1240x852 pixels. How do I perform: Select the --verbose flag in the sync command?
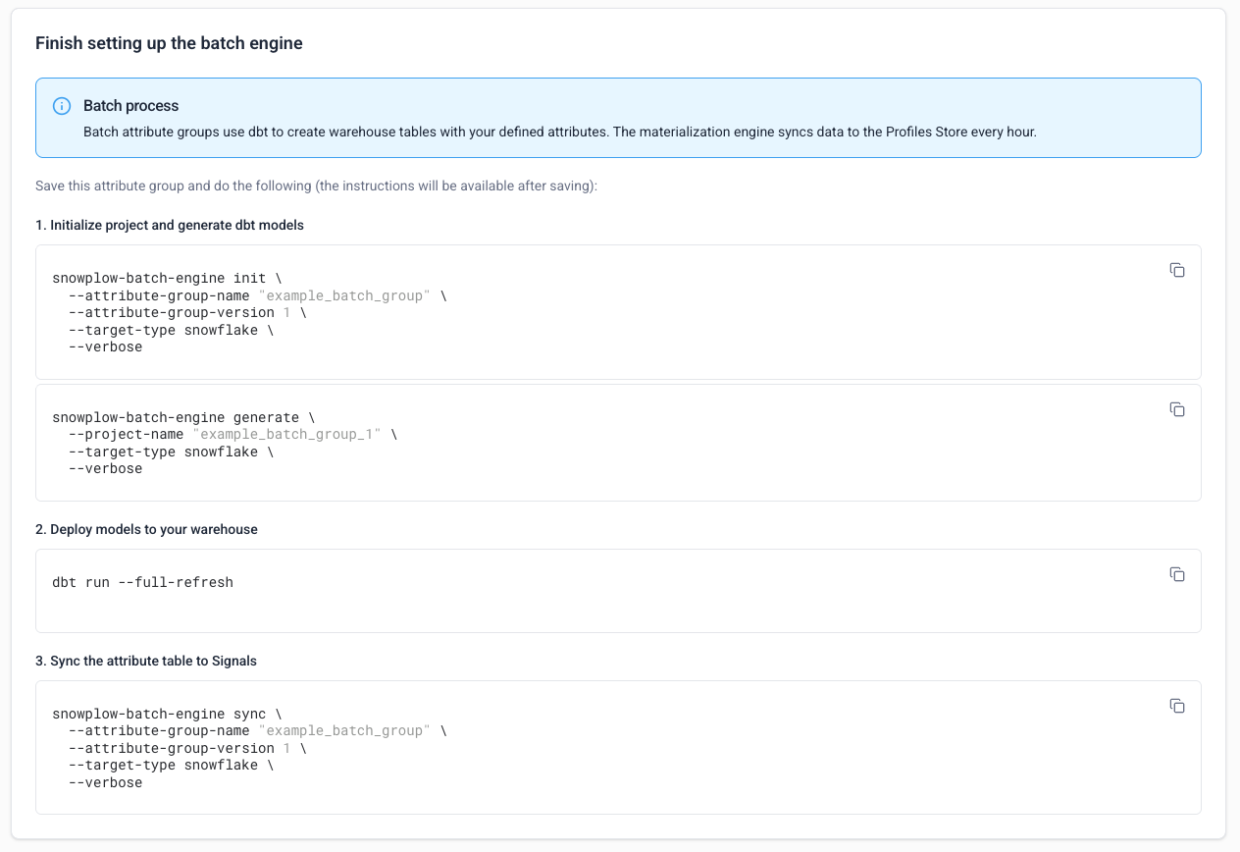[x=104, y=781]
